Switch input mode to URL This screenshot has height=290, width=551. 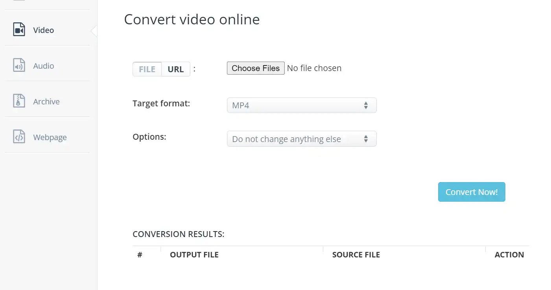click(176, 69)
